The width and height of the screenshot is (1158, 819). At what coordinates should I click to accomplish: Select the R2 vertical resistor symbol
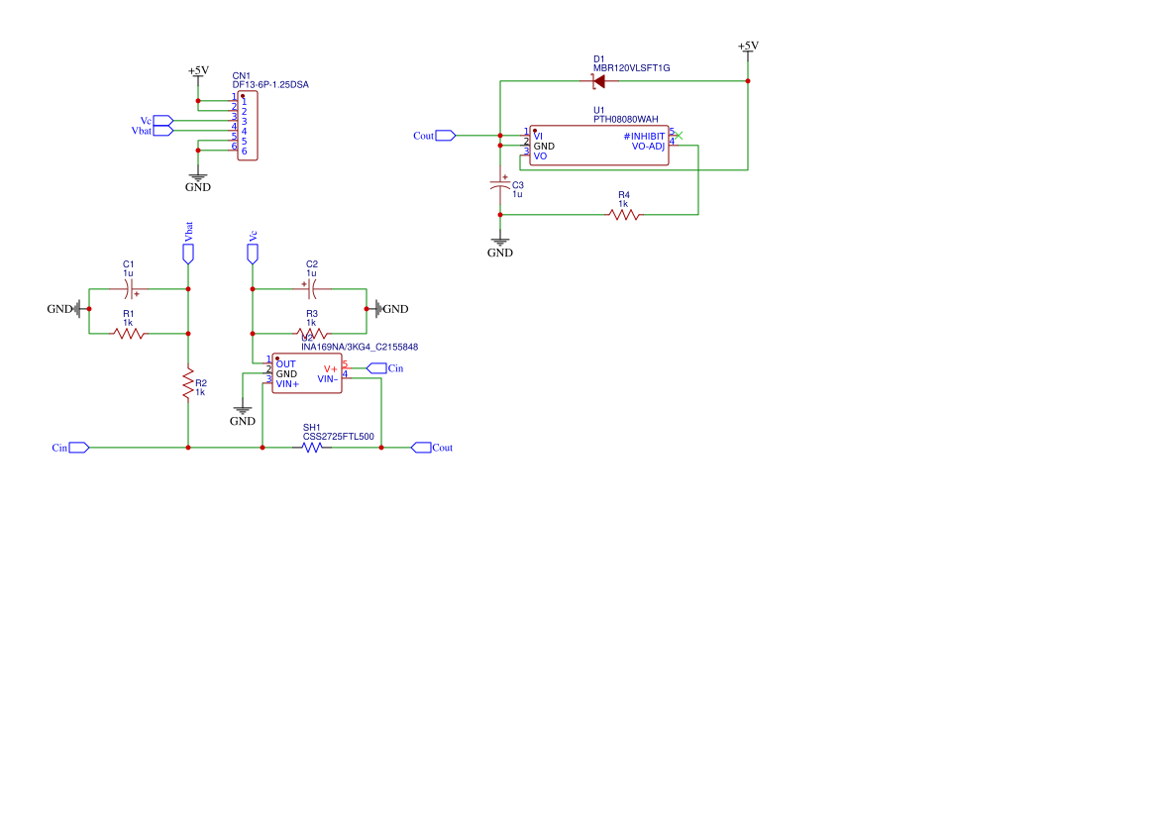point(188,383)
